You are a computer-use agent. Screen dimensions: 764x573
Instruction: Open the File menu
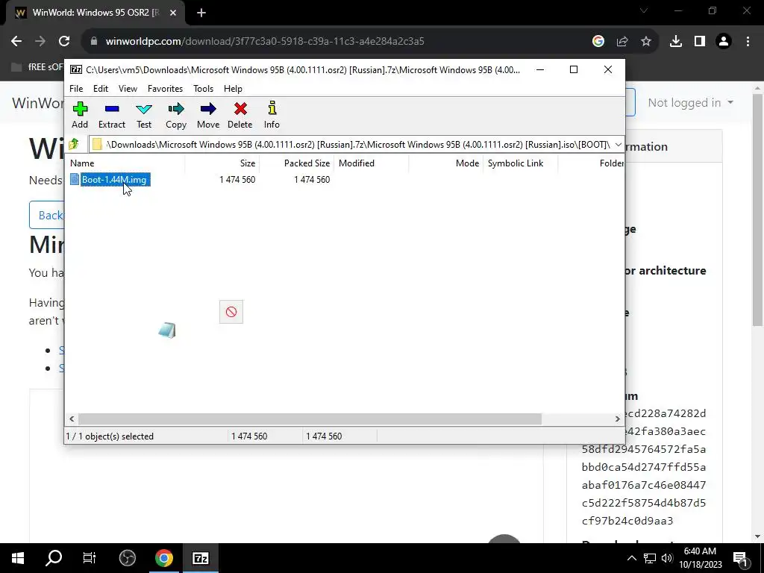(x=76, y=89)
